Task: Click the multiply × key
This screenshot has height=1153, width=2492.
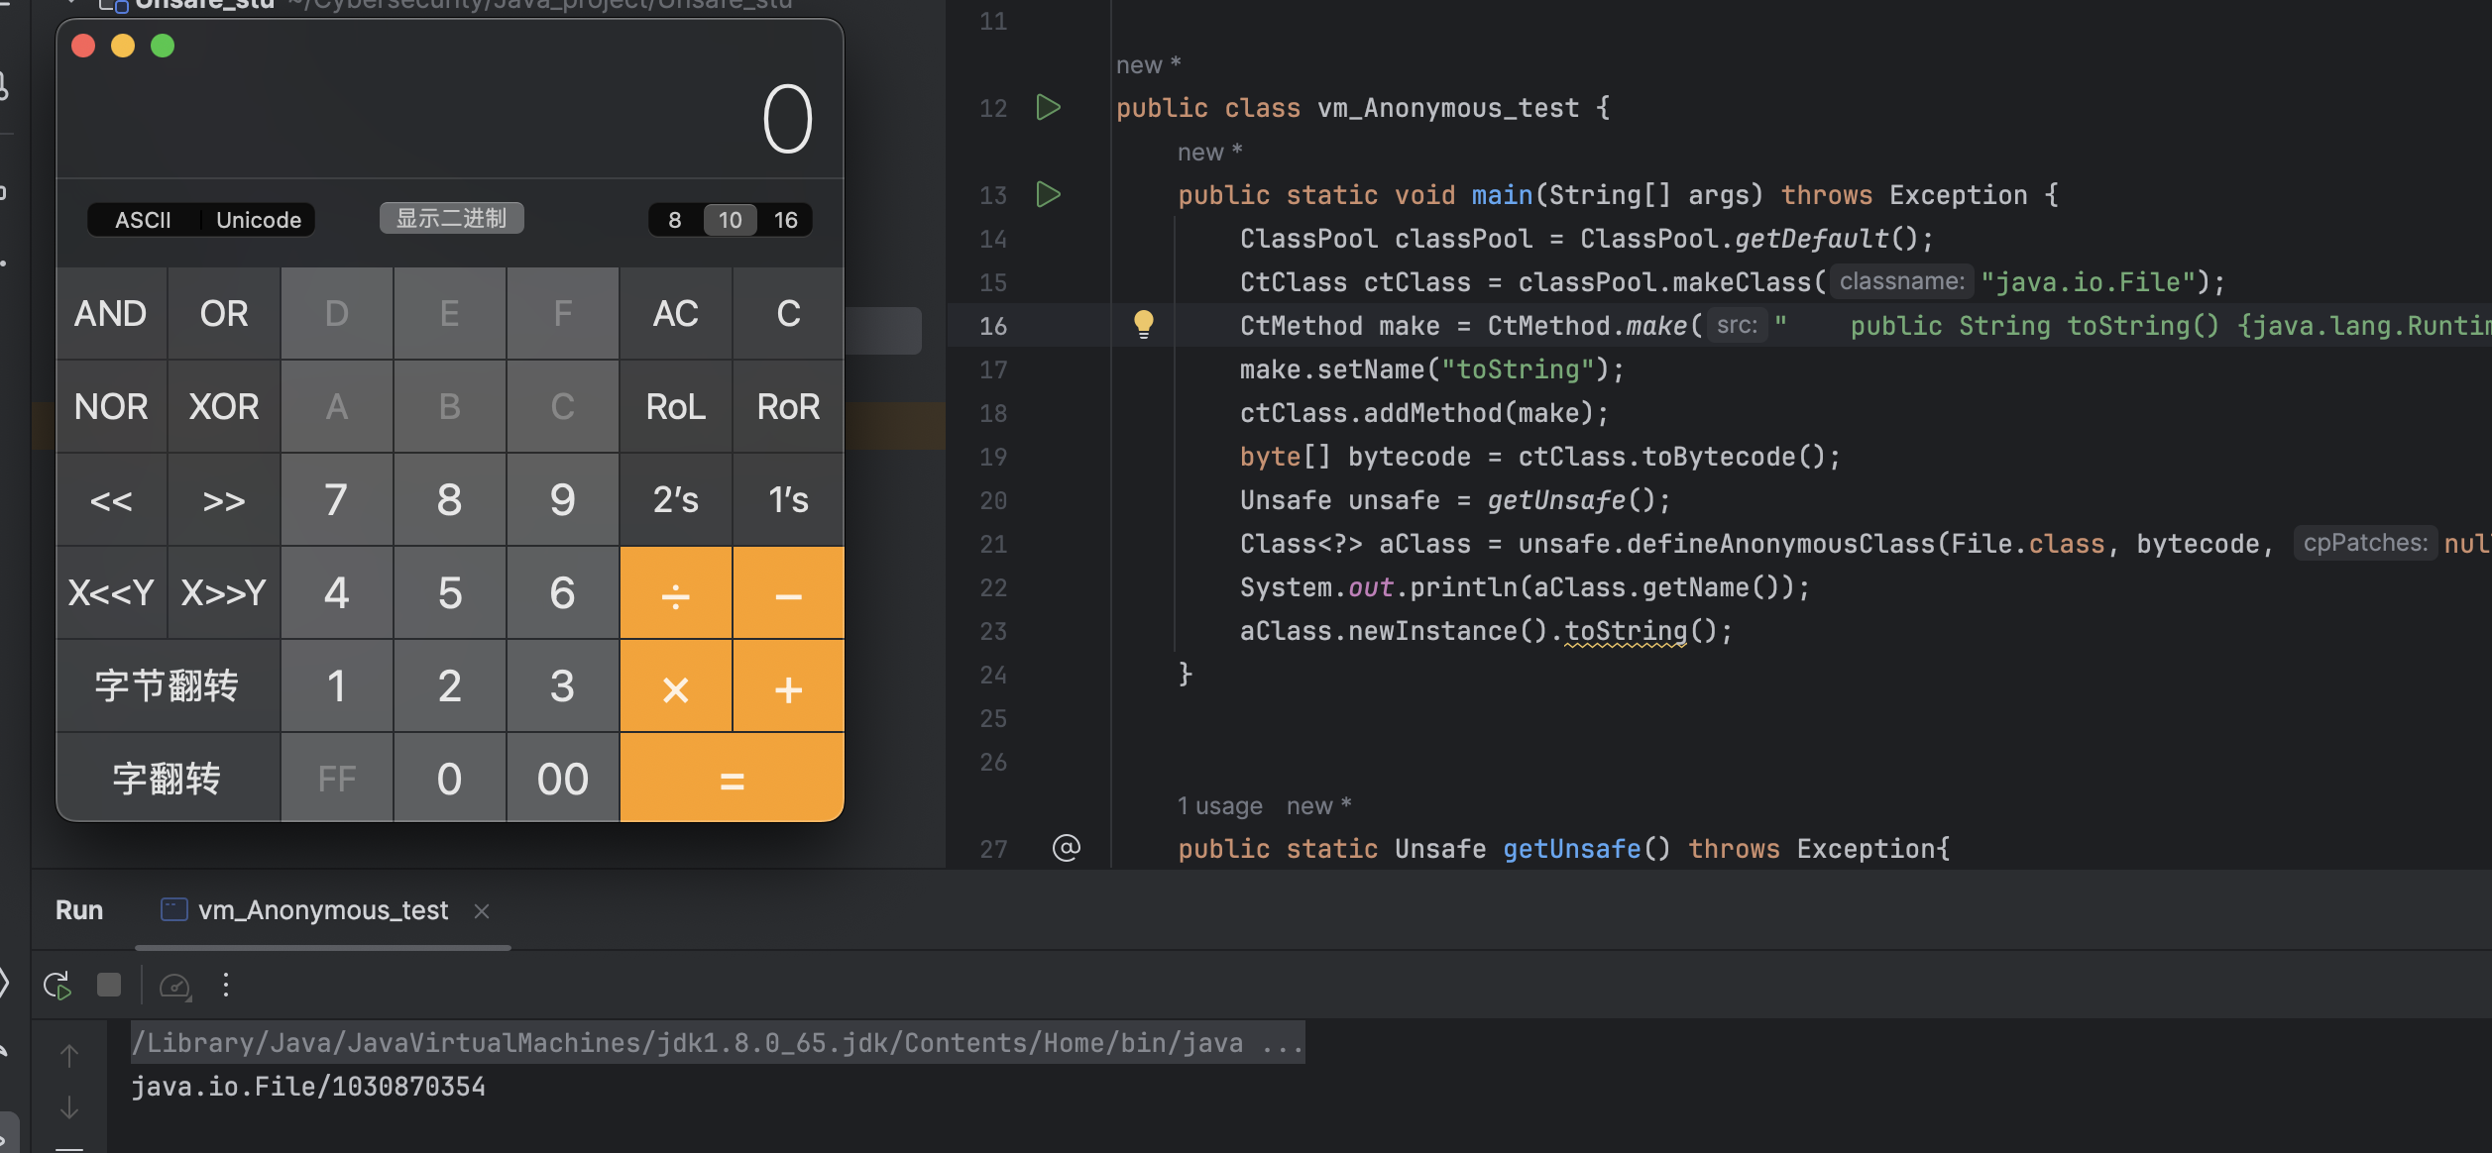Action: 676,686
